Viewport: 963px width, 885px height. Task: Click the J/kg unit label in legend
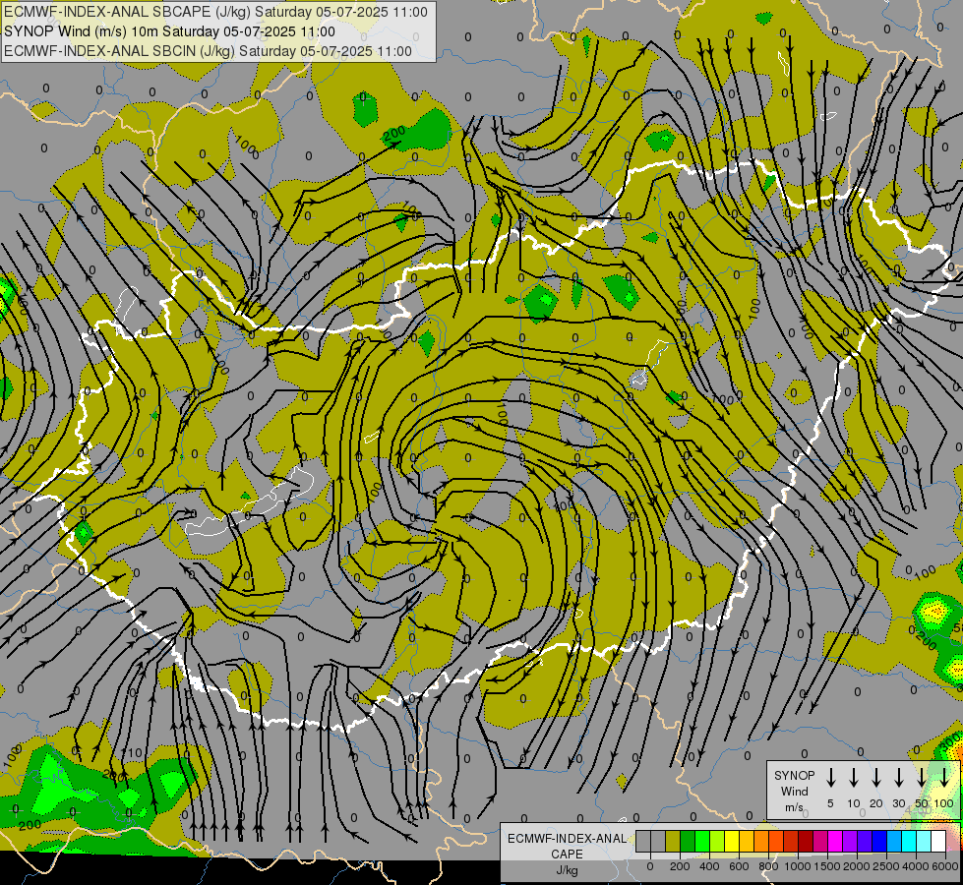pyautogui.click(x=567, y=870)
